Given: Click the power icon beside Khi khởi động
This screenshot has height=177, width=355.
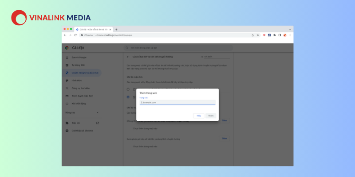Looking at the screenshot, I should (67, 104).
